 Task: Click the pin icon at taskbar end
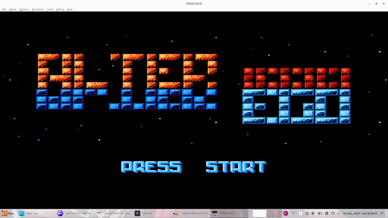coord(382,213)
